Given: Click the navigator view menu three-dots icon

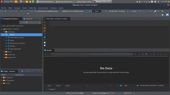Looking at the screenshot, I should pos(39,22).
